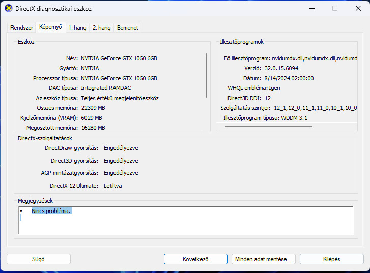Click the 'Direct3D DDI: 12' line
370x273 pixels.
coord(249,98)
